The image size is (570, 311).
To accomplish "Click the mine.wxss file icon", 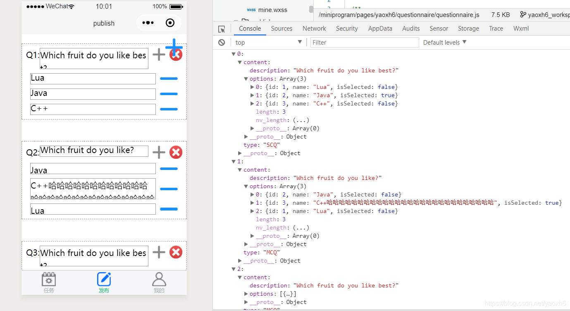I will (x=251, y=10).
